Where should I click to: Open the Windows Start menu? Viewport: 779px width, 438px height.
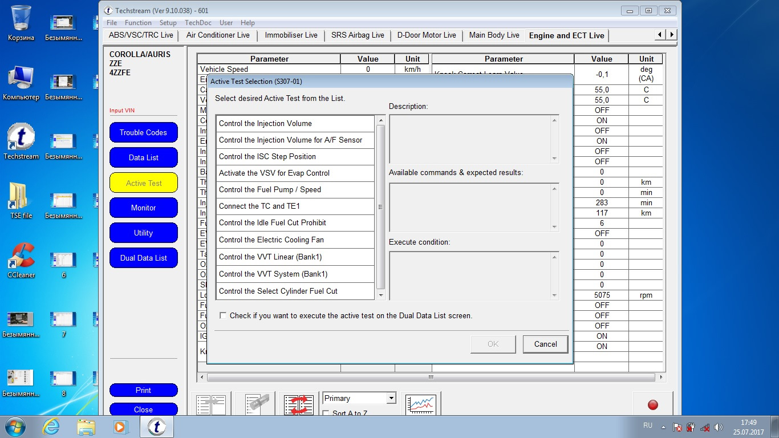(x=15, y=426)
